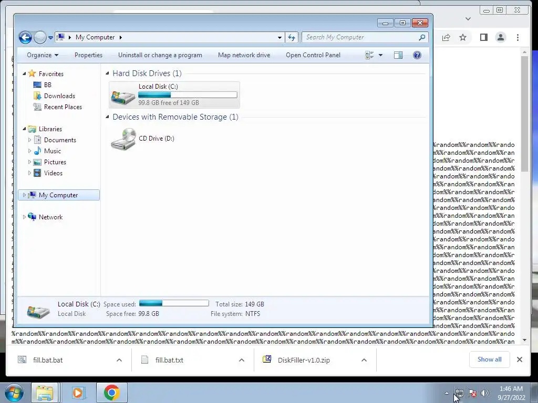Click the Chrome share icon
The image size is (538, 403).
click(446, 37)
